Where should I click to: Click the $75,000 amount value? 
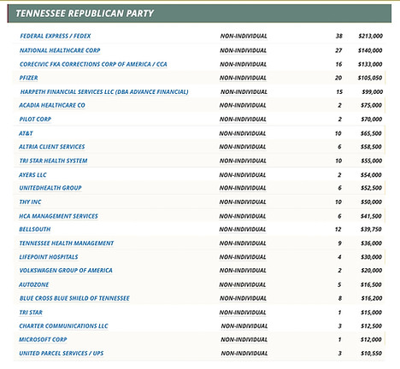371,105
